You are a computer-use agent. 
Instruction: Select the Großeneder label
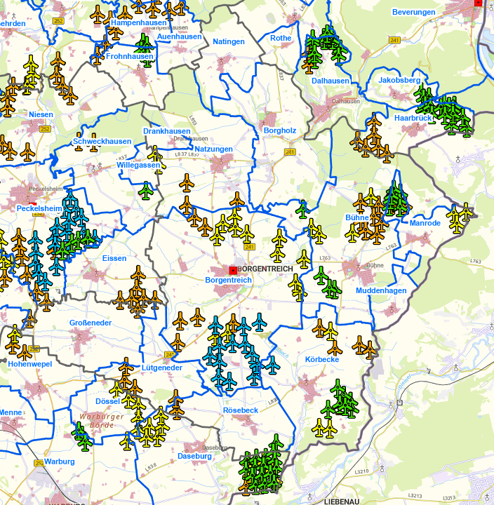pos(91,323)
